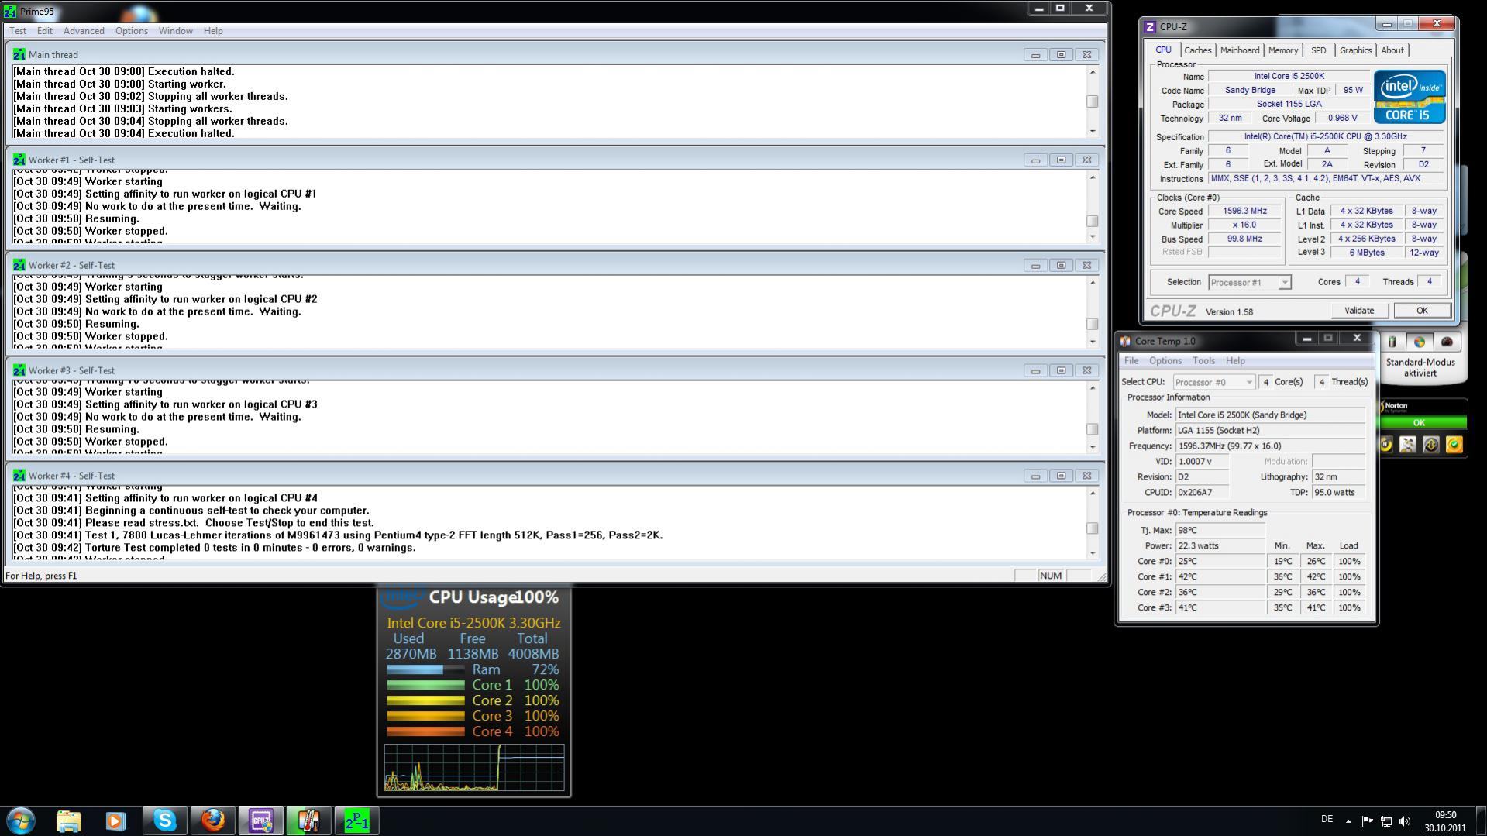Click the Prime95 title bar icon
Image resolution: width=1487 pixels, height=836 pixels.
coord(9,12)
